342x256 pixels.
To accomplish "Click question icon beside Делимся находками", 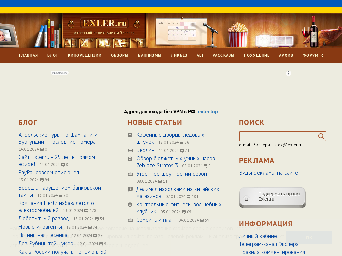I will click(130, 189).
